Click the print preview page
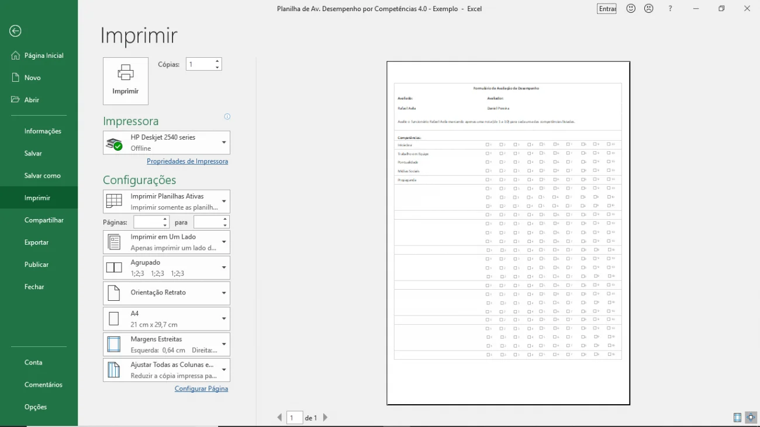 [508, 233]
